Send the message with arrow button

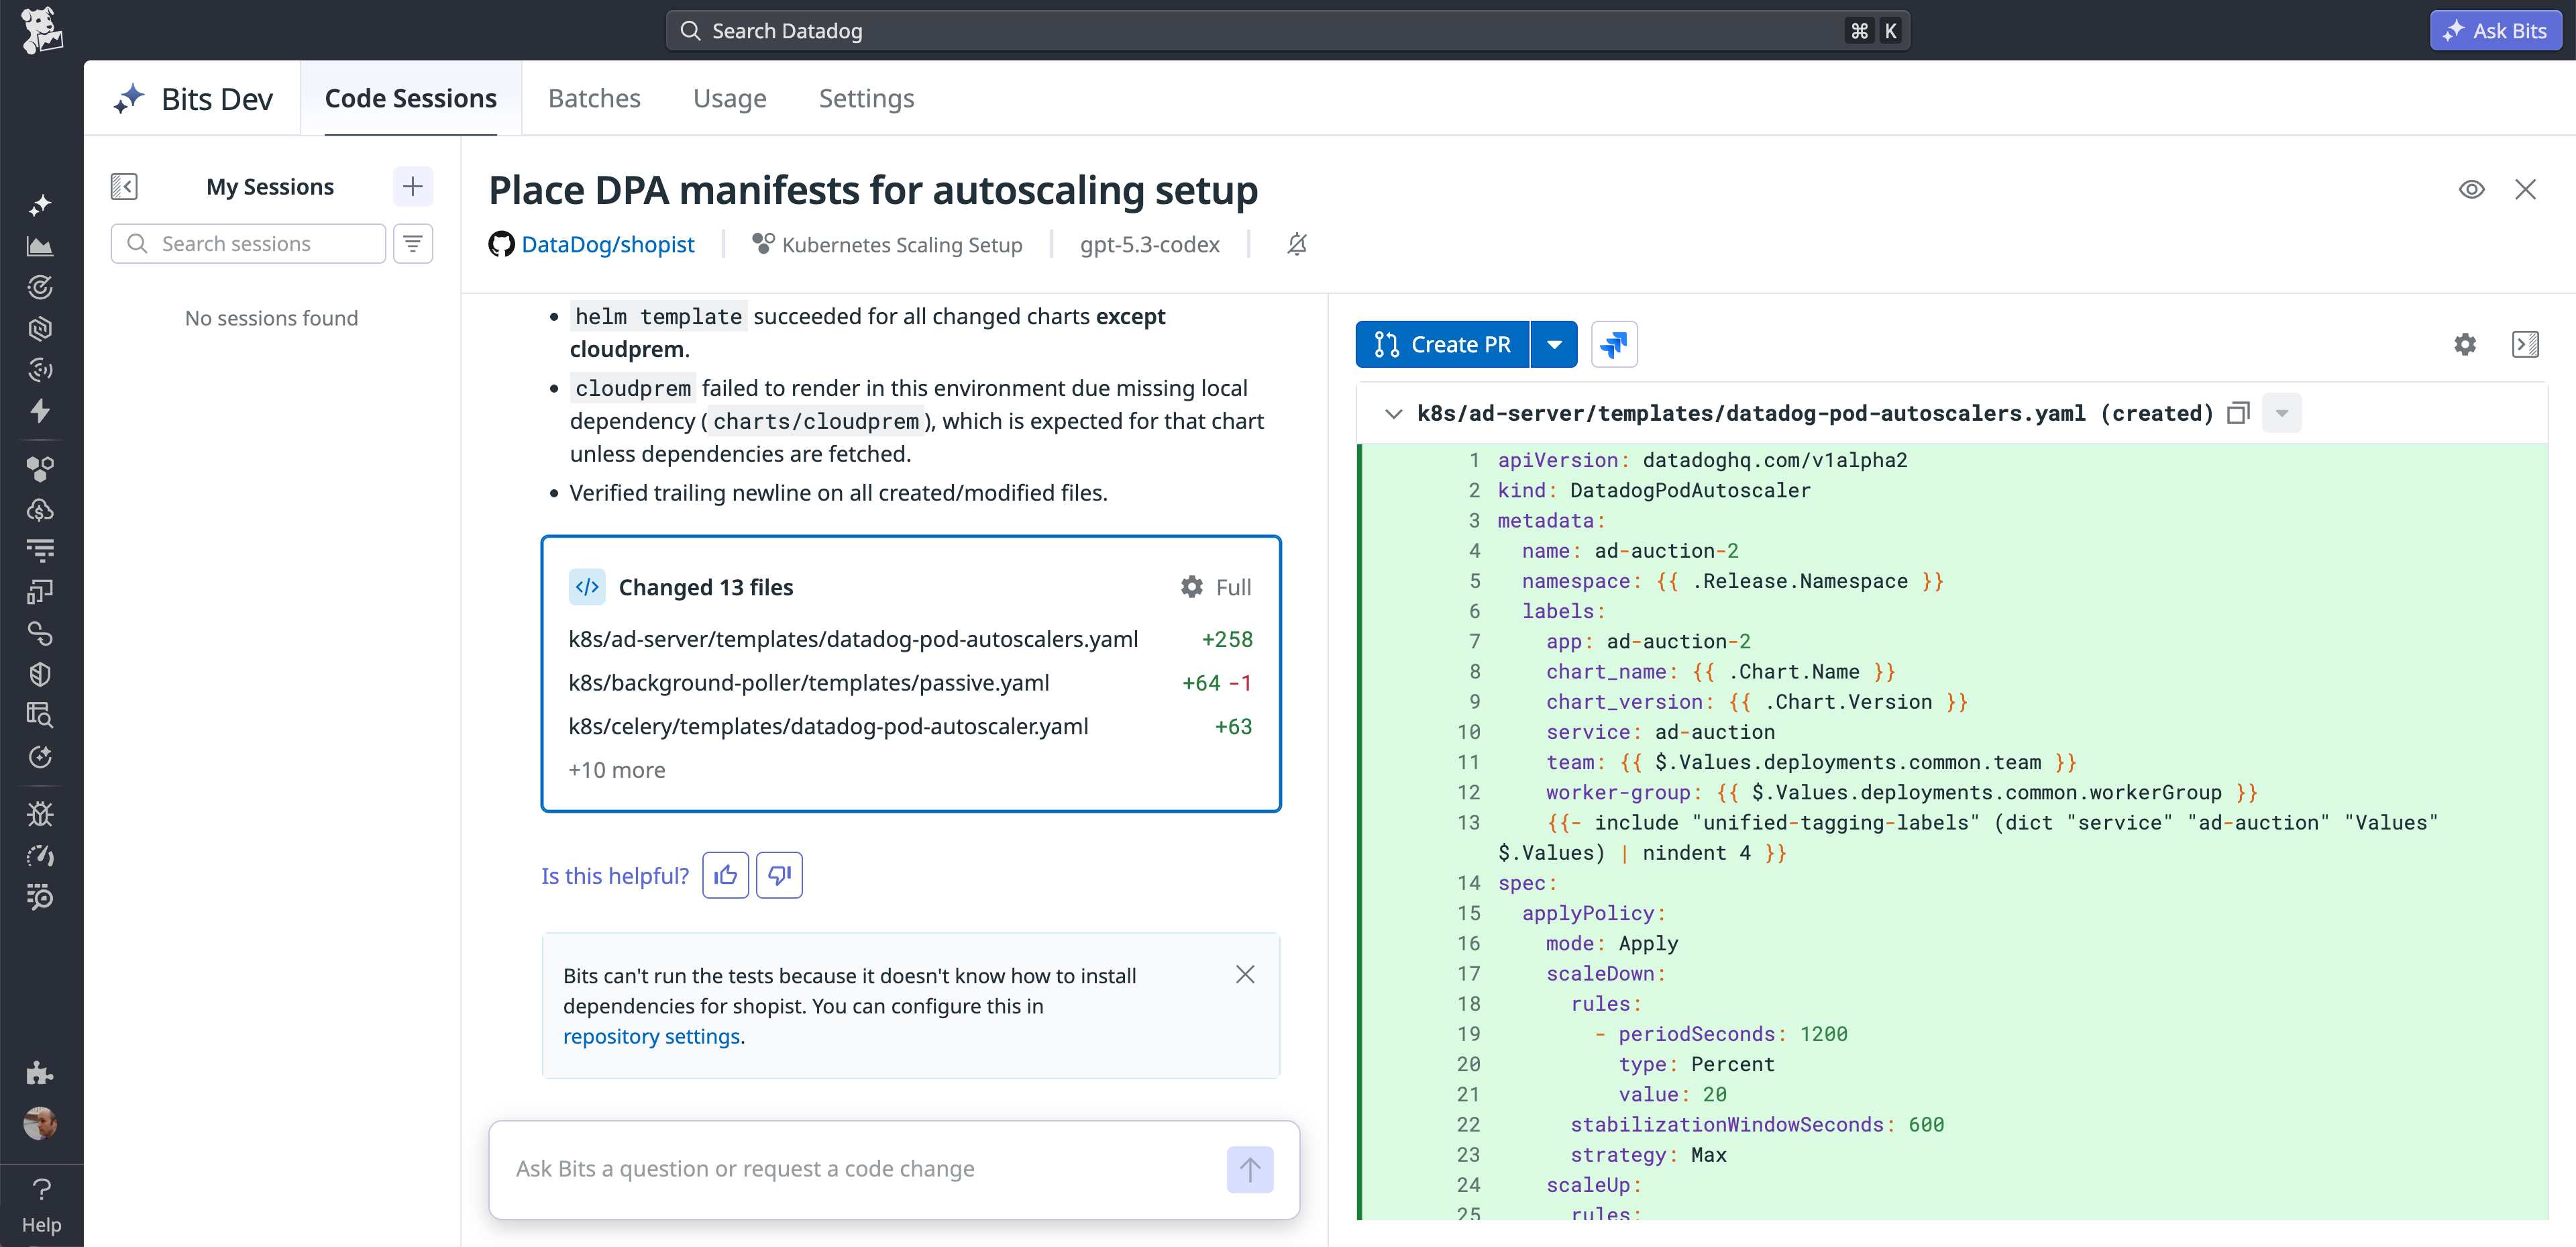coord(1250,1169)
